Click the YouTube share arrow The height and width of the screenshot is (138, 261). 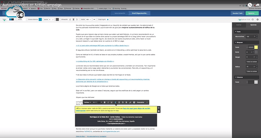coord(257,5)
